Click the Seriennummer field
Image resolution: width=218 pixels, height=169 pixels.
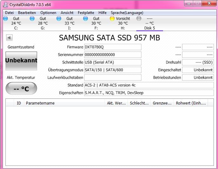tap(113, 55)
